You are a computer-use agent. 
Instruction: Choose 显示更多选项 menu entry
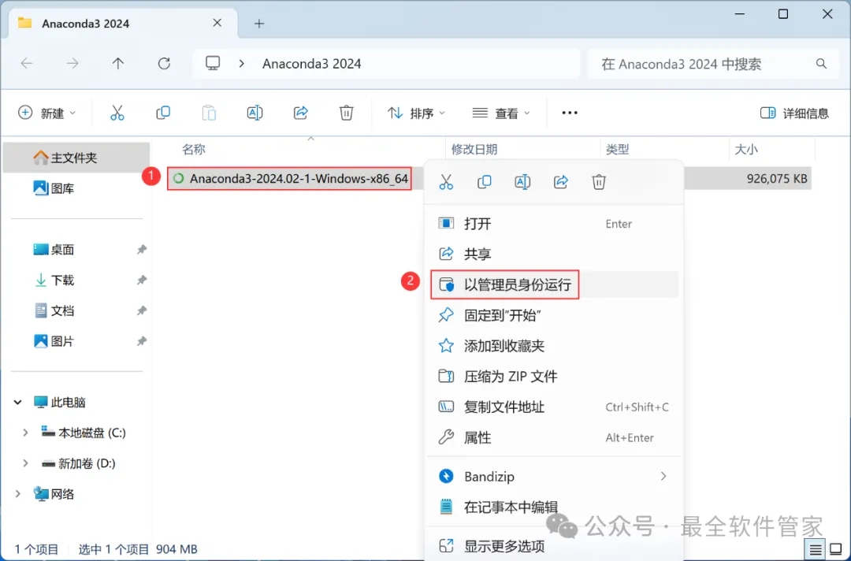pos(554,546)
